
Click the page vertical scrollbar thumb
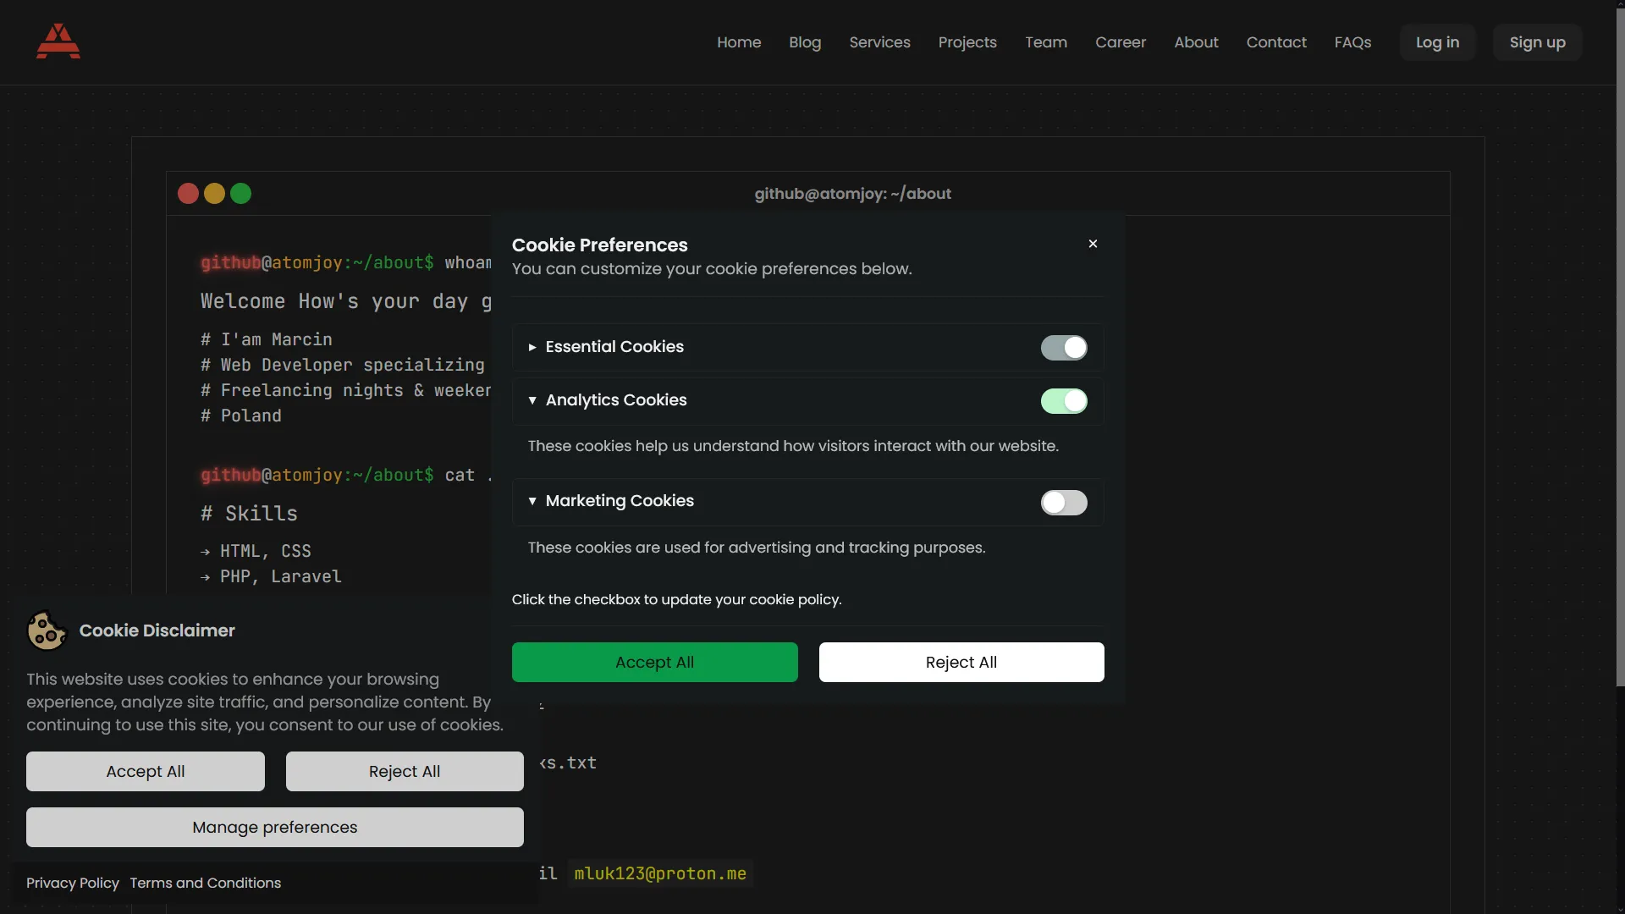pos(1620,347)
